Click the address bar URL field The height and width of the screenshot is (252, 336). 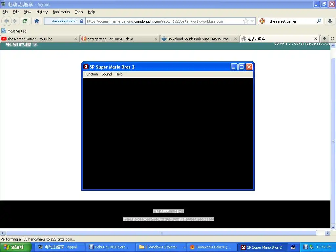[164, 21]
